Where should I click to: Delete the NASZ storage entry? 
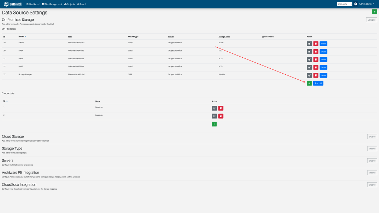[316, 67]
